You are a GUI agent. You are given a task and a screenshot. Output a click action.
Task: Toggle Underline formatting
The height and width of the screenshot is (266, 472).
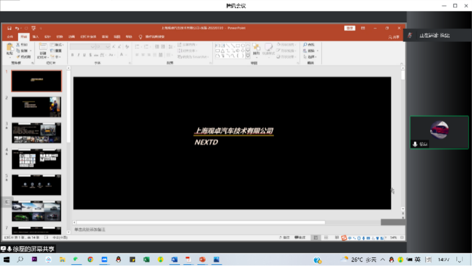pos(84,55)
